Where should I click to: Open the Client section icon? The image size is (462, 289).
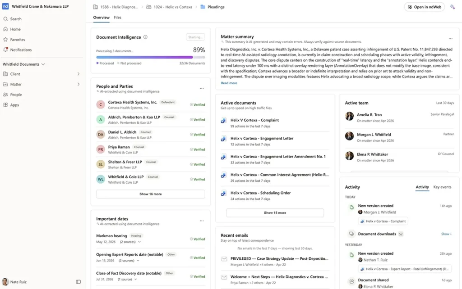coord(5,74)
